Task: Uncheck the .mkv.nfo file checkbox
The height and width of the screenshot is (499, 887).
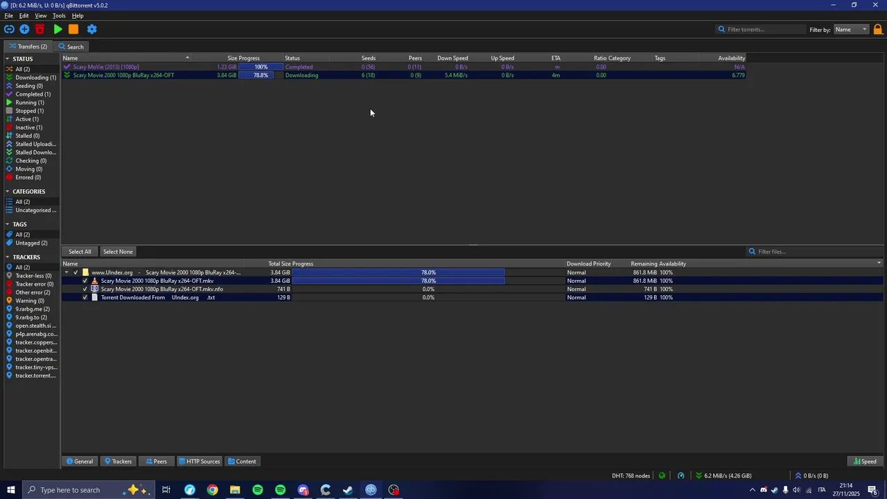Action: (x=85, y=289)
